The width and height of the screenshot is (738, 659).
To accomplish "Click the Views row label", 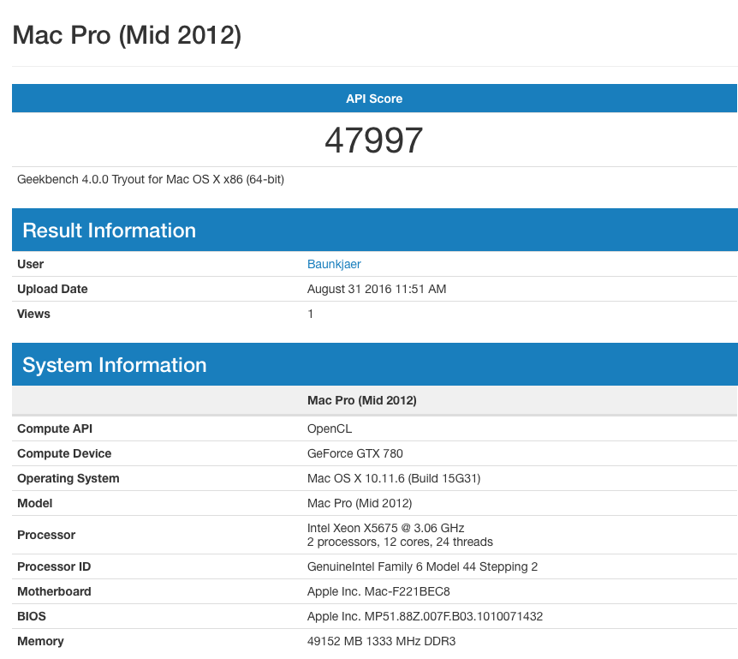I will [x=33, y=315].
